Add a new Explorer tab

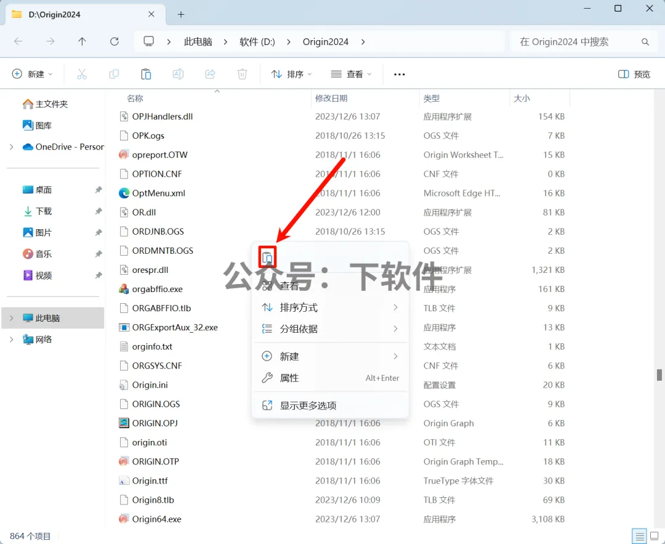pyautogui.click(x=181, y=14)
